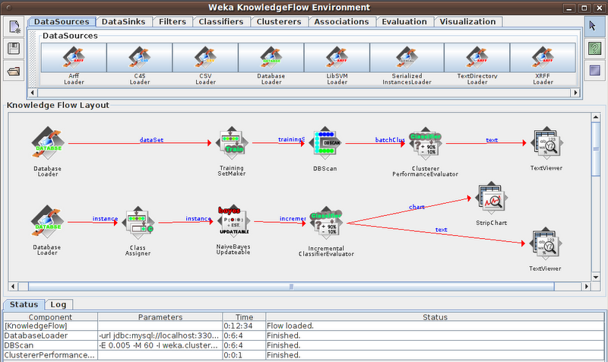Create a new flow layout
The height and width of the screenshot is (362, 608).
click(14, 27)
